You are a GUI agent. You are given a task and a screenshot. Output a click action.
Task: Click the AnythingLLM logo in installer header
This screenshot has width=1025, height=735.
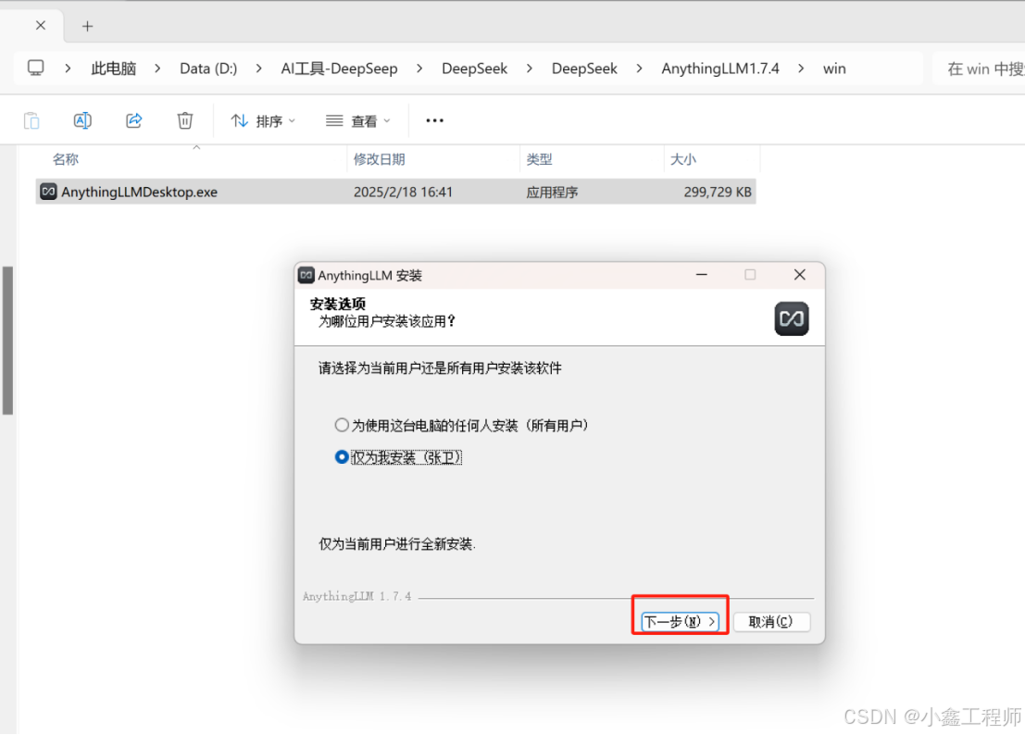[x=791, y=318]
